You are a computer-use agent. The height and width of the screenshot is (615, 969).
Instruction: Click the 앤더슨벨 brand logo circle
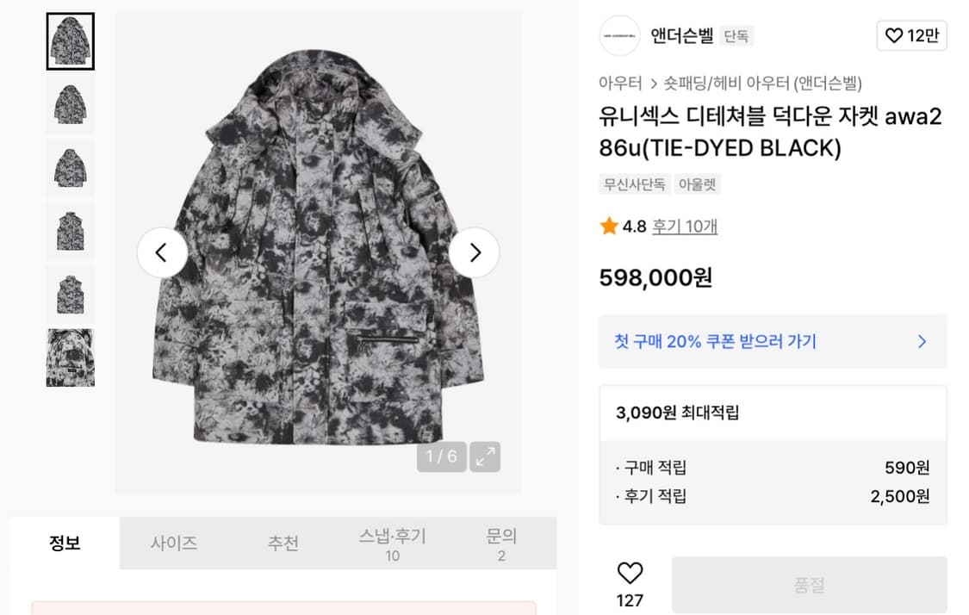pyautogui.click(x=619, y=35)
